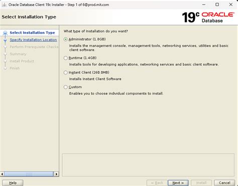The width and height of the screenshot is (238, 186).
Task: Maximize the installer window
Action: [x=217, y=5]
